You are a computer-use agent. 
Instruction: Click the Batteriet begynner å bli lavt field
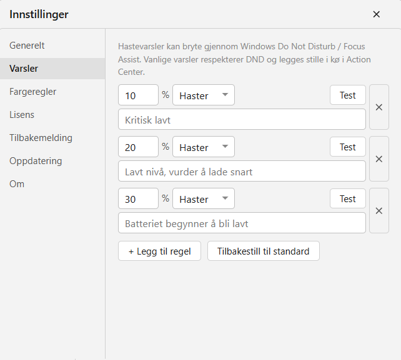[x=242, y=223]
